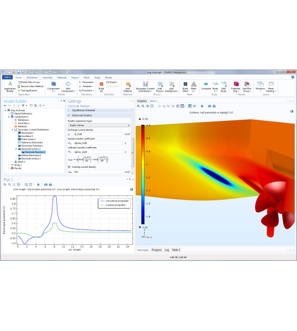Click the Import geometry button
Screen dimensions: 297x331
pos(112,82)
